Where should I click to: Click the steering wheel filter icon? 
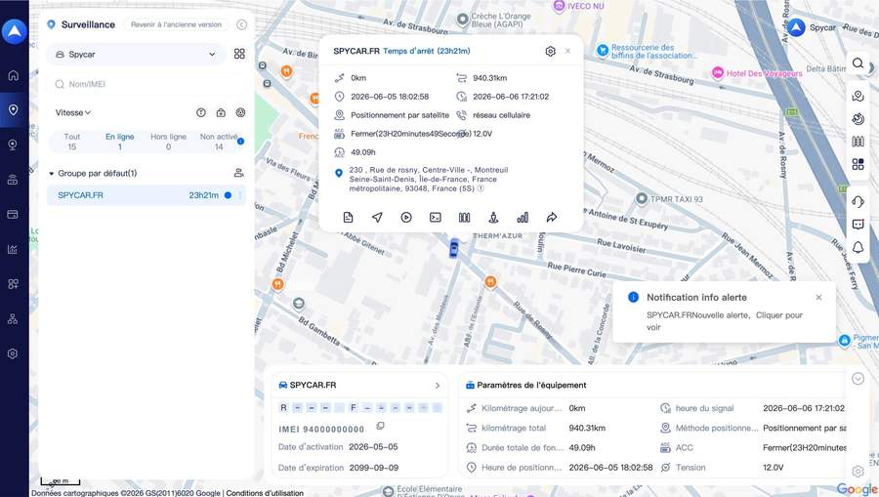tap(240, 112)
